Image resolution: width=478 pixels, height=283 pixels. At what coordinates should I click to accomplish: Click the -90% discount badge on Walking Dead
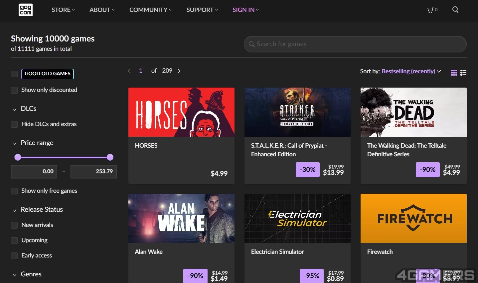click(427, 170)
